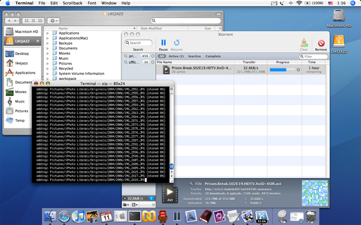
Task: Open Finder from the Dock
Action: [x=50, y=216]
